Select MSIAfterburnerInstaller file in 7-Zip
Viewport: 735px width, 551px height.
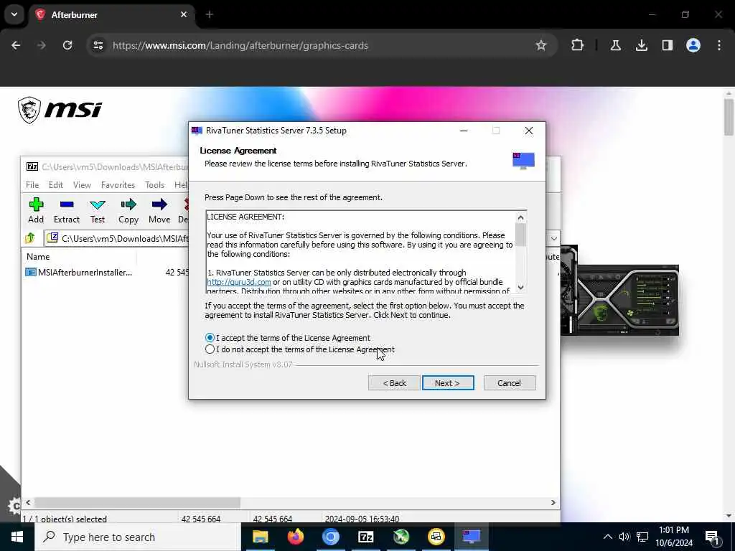tap(79, 272)
